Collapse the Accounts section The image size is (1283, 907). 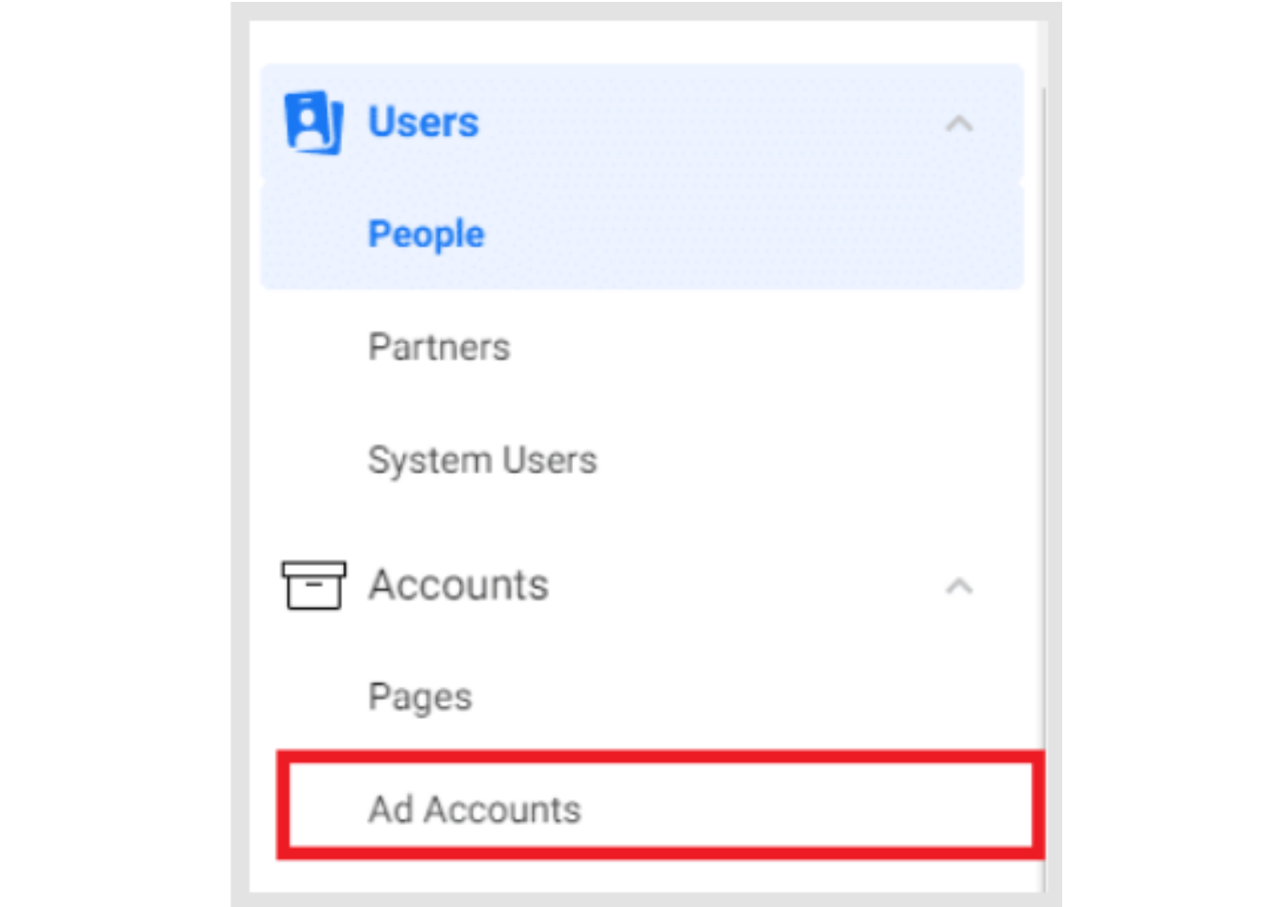(958, 586)
